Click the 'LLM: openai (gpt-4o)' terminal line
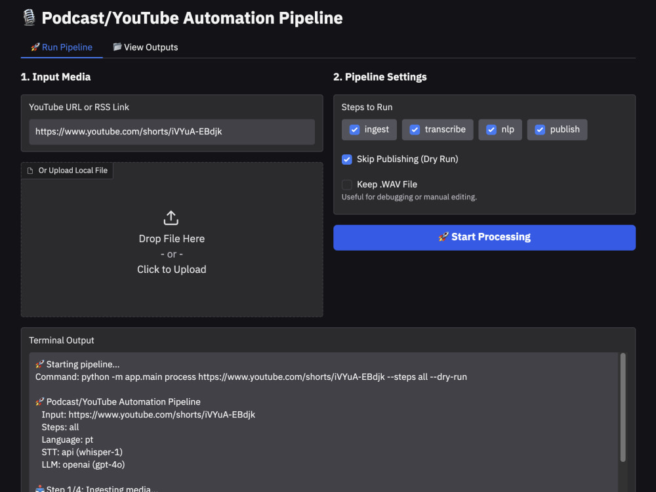The height and width of the screenshot is (492, 656). 83,465
